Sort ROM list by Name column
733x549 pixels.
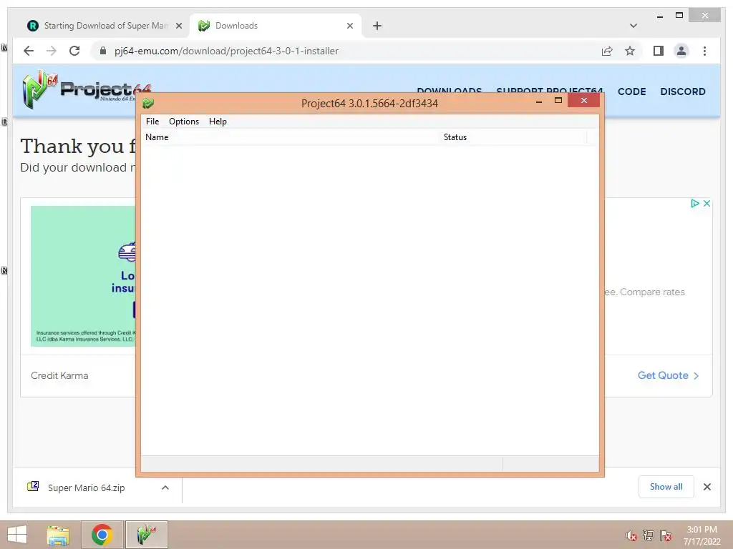pos(290,137)
